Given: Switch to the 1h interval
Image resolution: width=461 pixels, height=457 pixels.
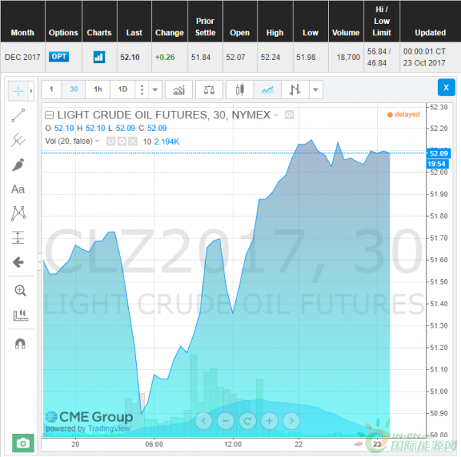Looking at the screenshot, I should 98,89.
